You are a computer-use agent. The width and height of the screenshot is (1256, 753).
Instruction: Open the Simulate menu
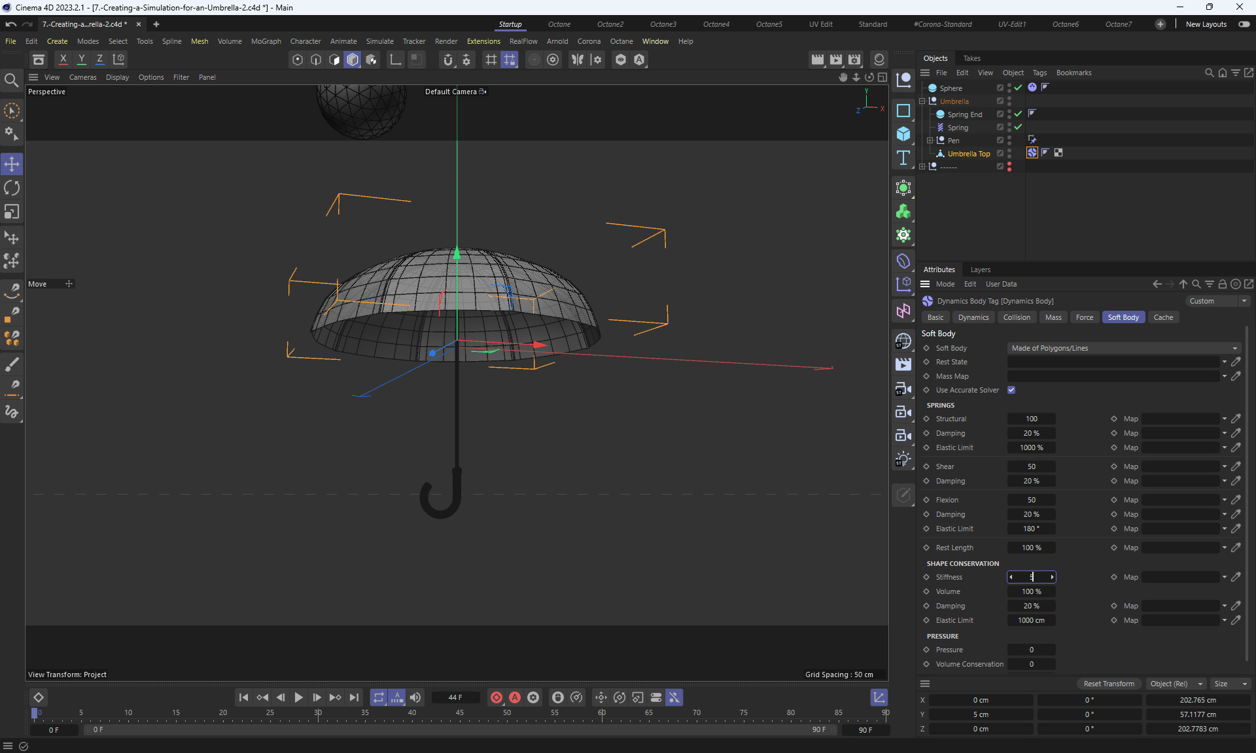pyautogui.click(x=379, y=41)
